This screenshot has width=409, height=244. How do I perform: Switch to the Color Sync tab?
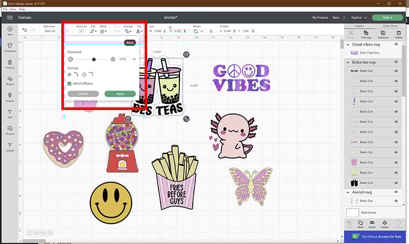(390, 26)
